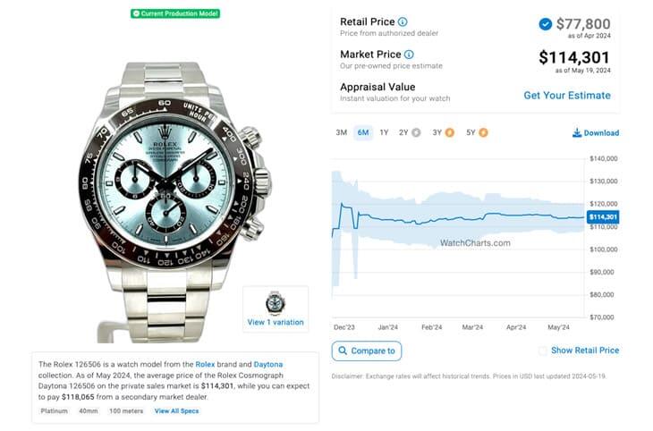
Task: Click the orange premium badge next to 3Y
Action: (x=449, y=133)
